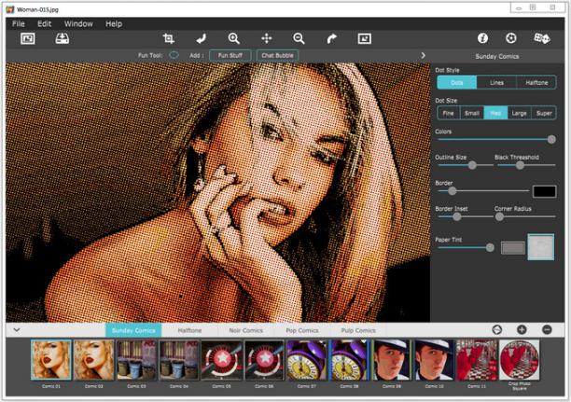The width and height of the screenshot is (571, 402).
Task: Apply the Comic 01 preset
Action: click(51, 360)
